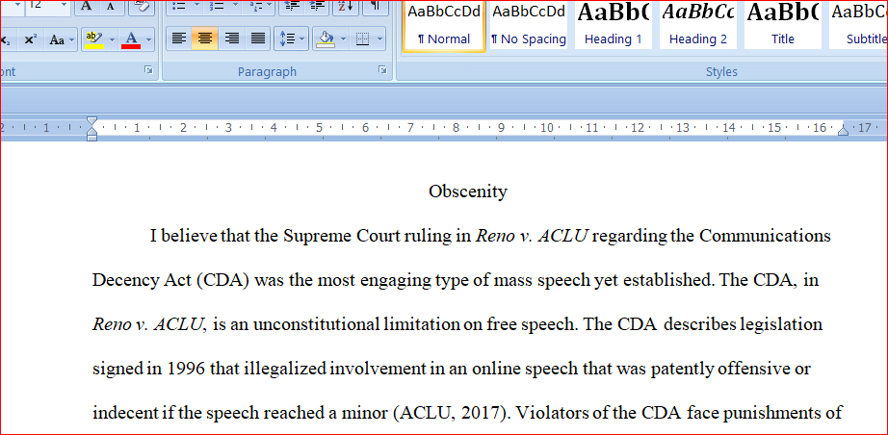Click the numbering list button
Viewport: 888px width, 435px height.
[217, 6]
